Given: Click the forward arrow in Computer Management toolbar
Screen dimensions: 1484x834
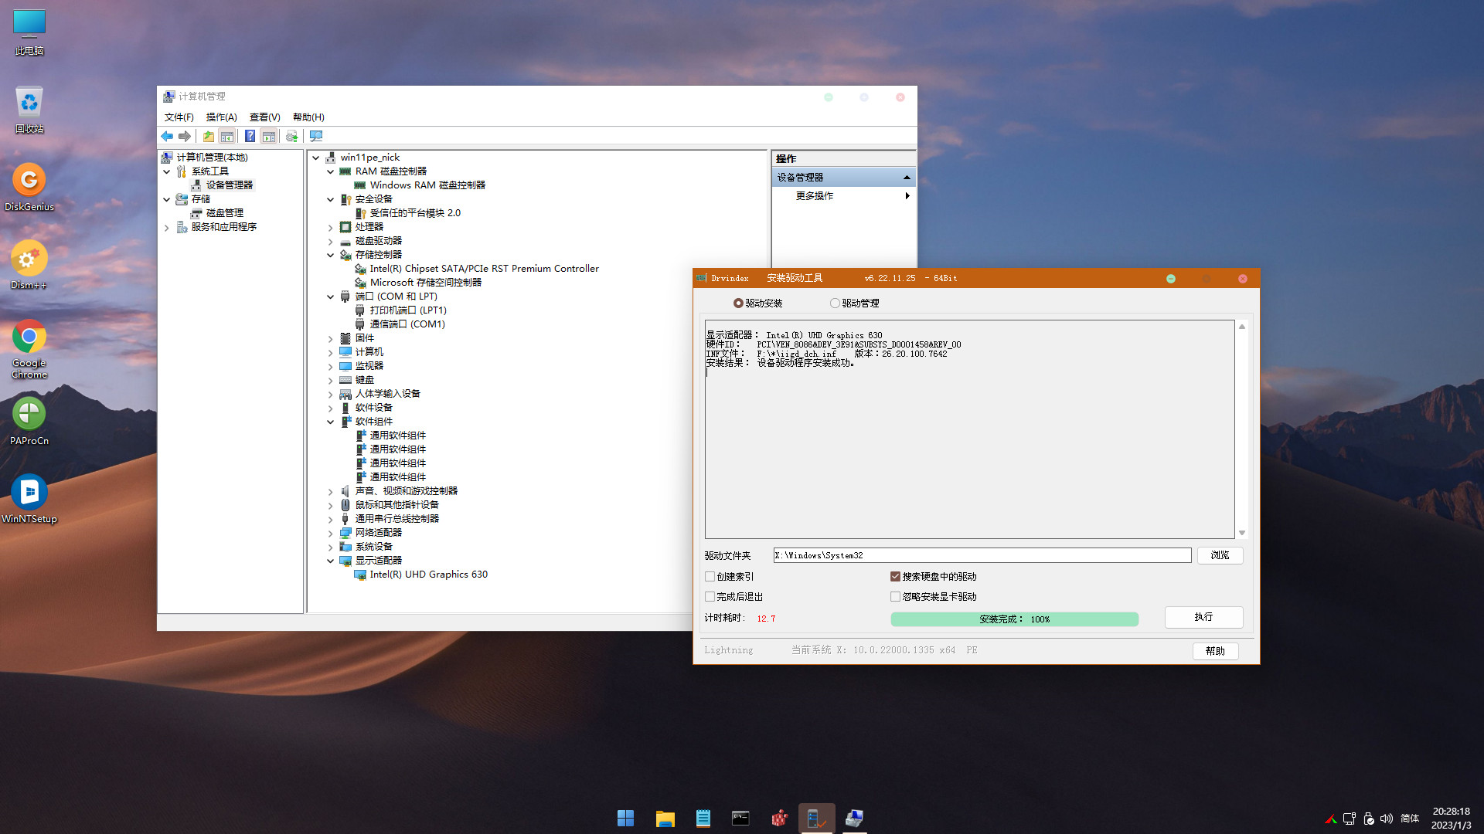Looking at the screenshot, I should click(185, 136).
